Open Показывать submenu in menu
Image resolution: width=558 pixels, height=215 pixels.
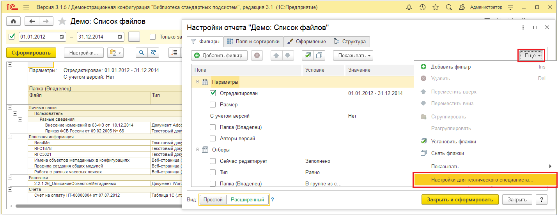point(485,166)
